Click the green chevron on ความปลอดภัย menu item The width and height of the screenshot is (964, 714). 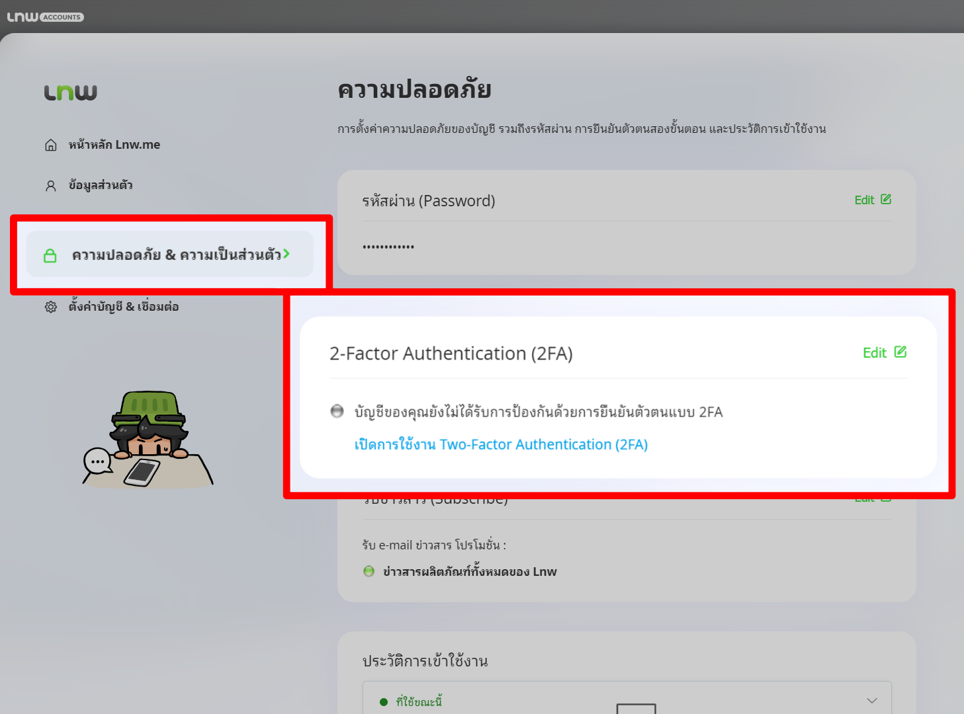click(x=286, y=254)
